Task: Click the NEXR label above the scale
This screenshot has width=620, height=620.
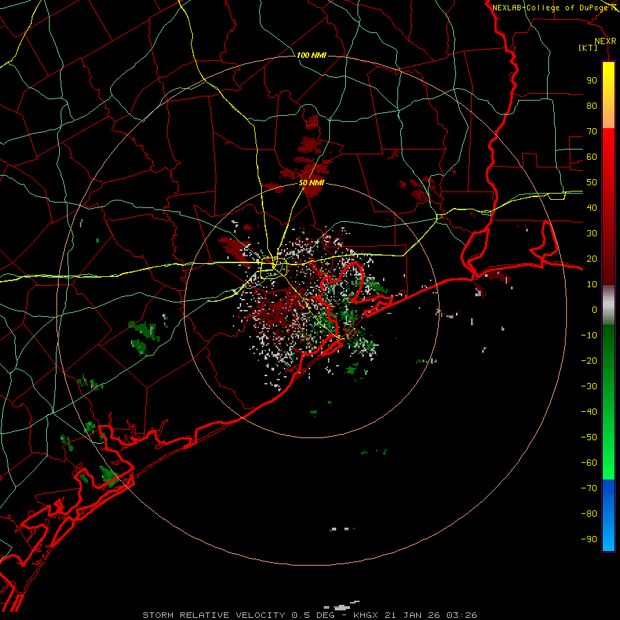Action: coord(605,41)
